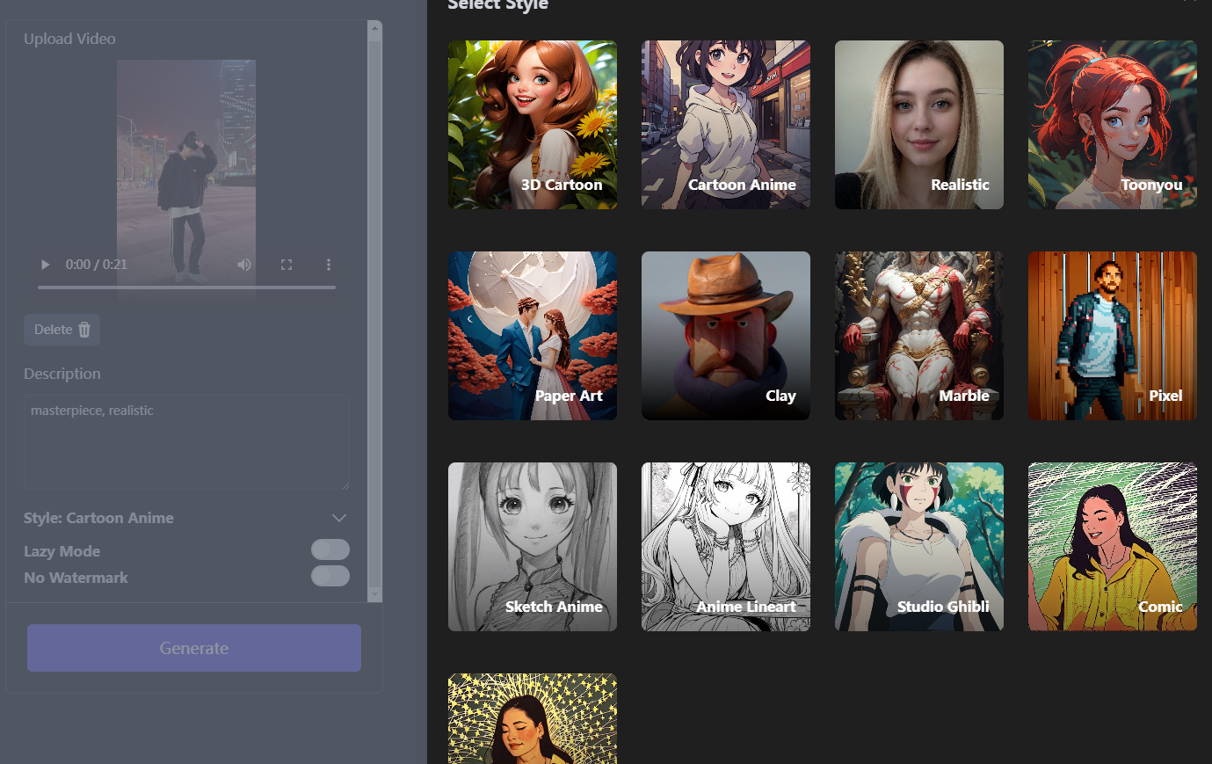Open video more options menu
Screen dimensions: 1212x764
click(x=329, y=265)
